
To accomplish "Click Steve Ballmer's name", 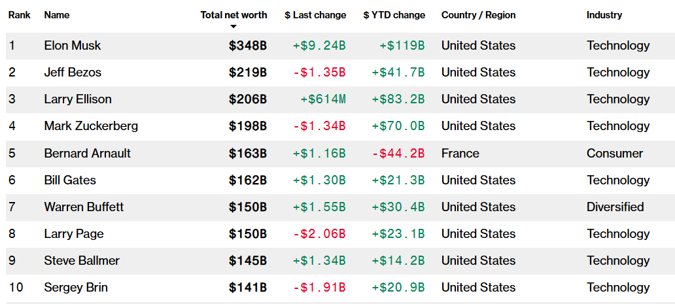I will [82, 261].
